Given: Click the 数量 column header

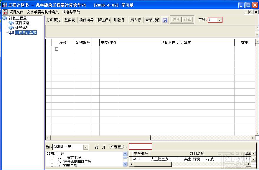Looking at the screenshot, I should (x=245, y=42).
